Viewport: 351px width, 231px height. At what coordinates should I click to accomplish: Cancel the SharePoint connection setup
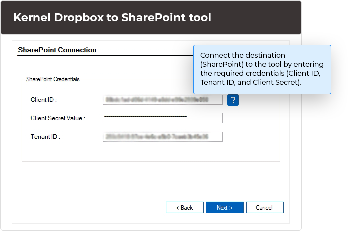click(x=265, y=208)
